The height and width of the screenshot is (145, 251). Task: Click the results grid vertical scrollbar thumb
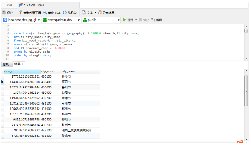pos(246,91)
